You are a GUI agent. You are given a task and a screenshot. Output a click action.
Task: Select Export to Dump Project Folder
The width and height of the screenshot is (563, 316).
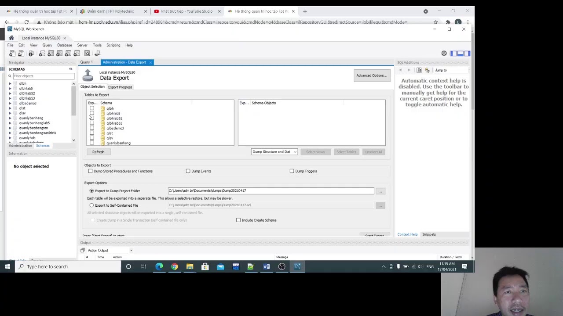pyautogui.click(x=91, y=191)
